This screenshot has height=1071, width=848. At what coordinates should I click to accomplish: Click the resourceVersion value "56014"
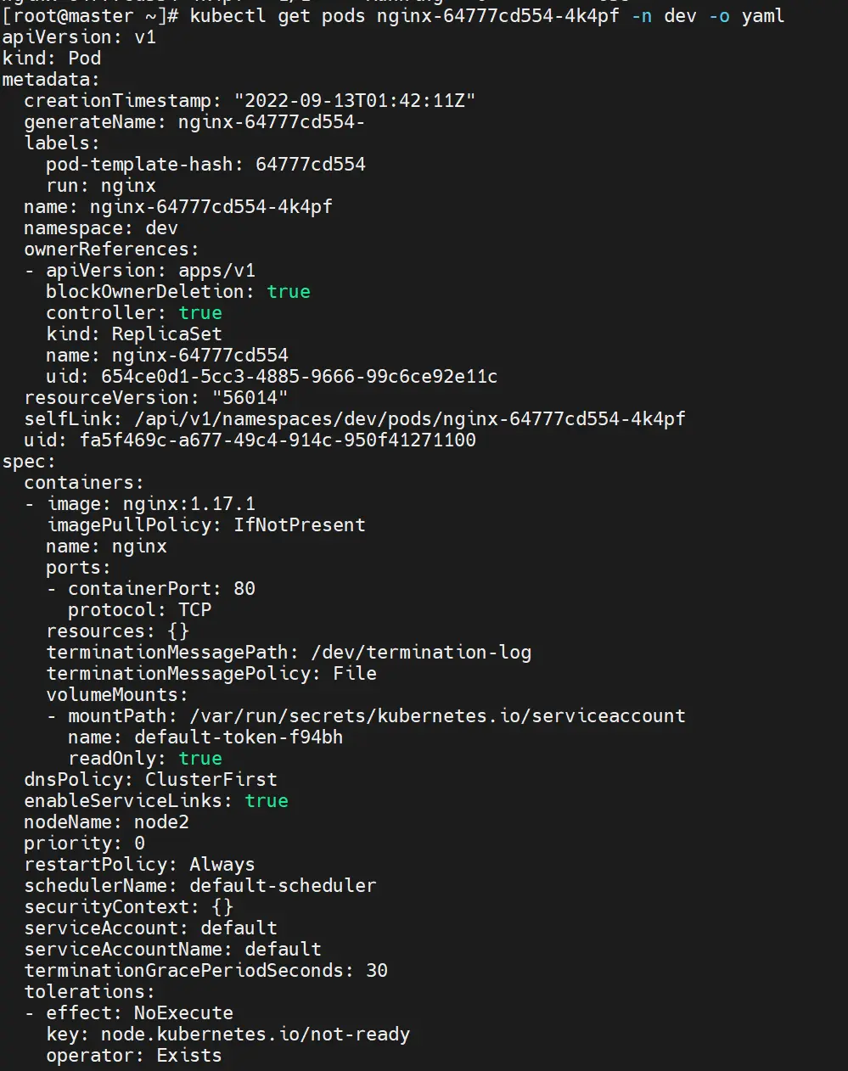click(250, 398)
